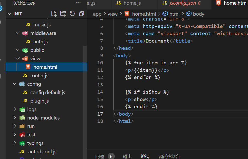The height and width of the screenshot is (159, 248).
Task: Collapse the config folder chevron
Action: pos(15,84)
